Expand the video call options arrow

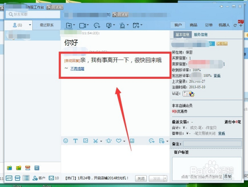tap(88, 25)
